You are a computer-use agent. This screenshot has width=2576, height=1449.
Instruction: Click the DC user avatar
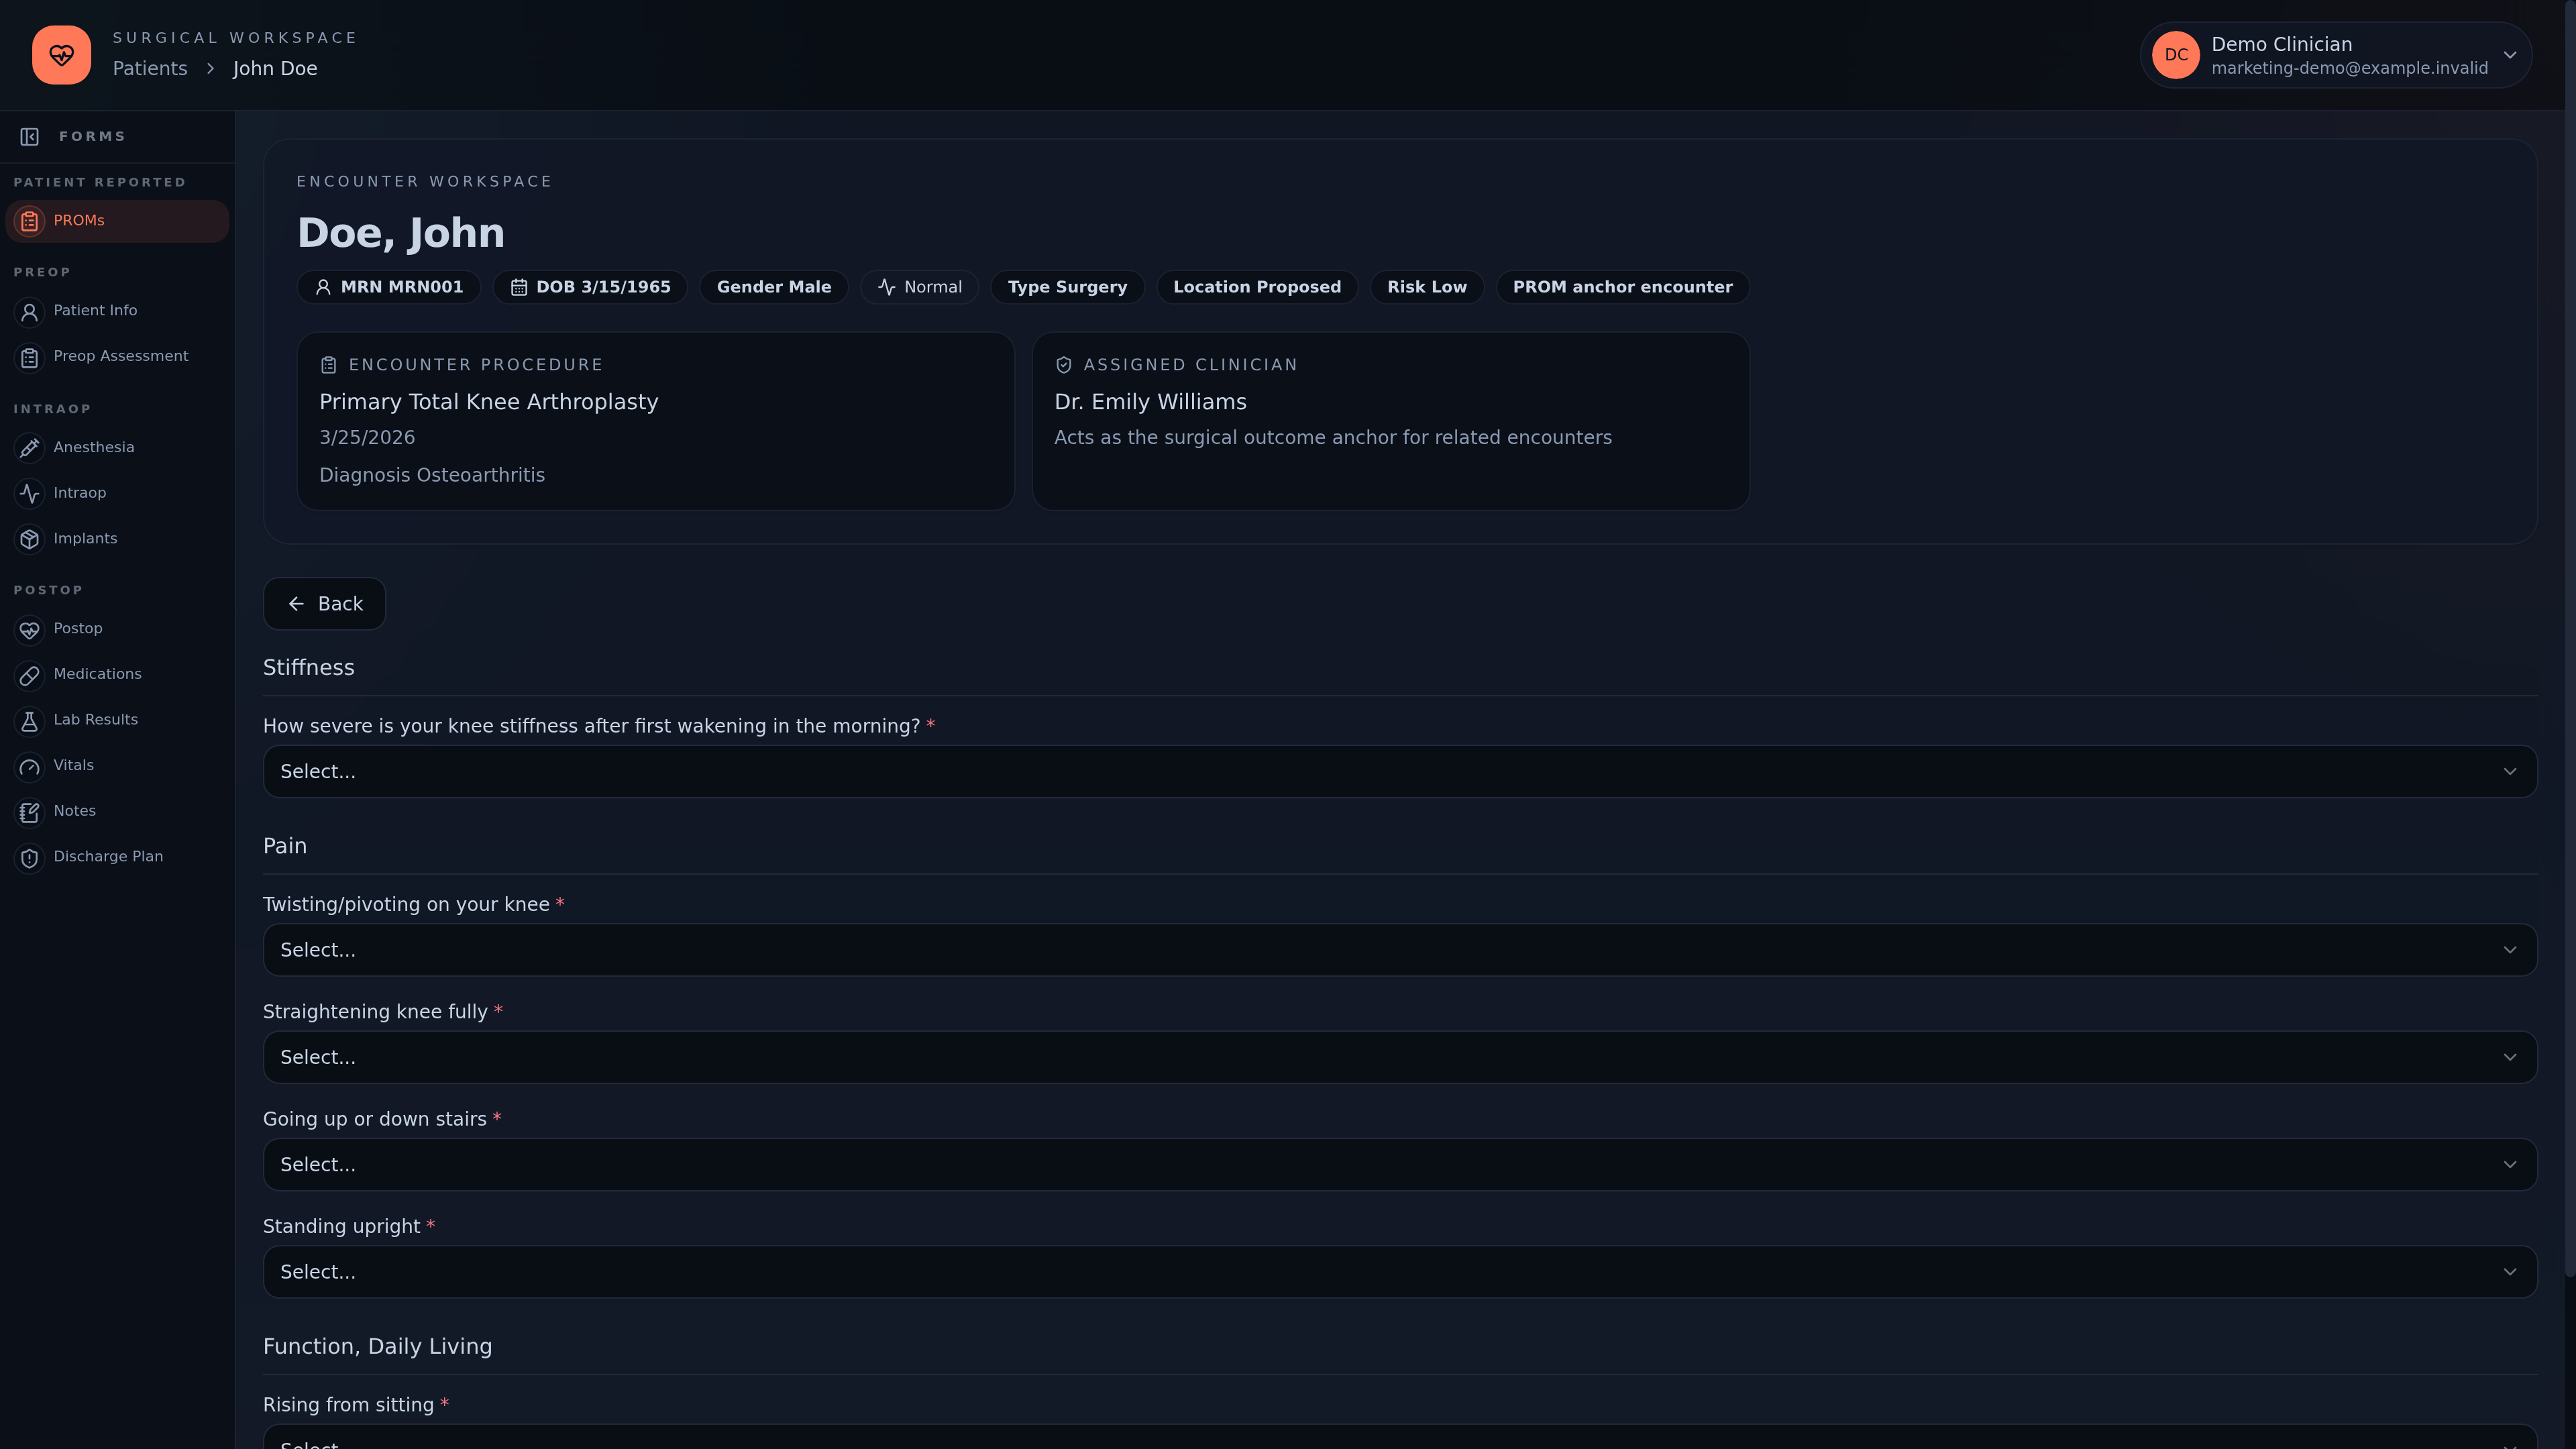2176,55
